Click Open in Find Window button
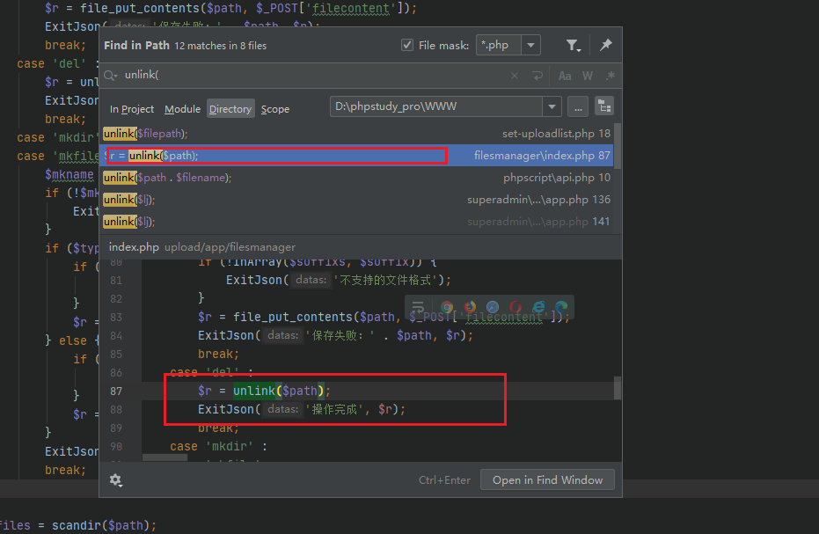Image resolution: width=819 pixels, height=534 pixels. 547,480
